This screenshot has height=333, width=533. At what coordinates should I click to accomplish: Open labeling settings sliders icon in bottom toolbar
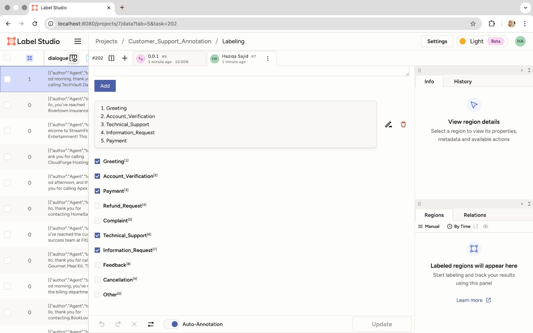pyautogui.click(x=151, y=324)
